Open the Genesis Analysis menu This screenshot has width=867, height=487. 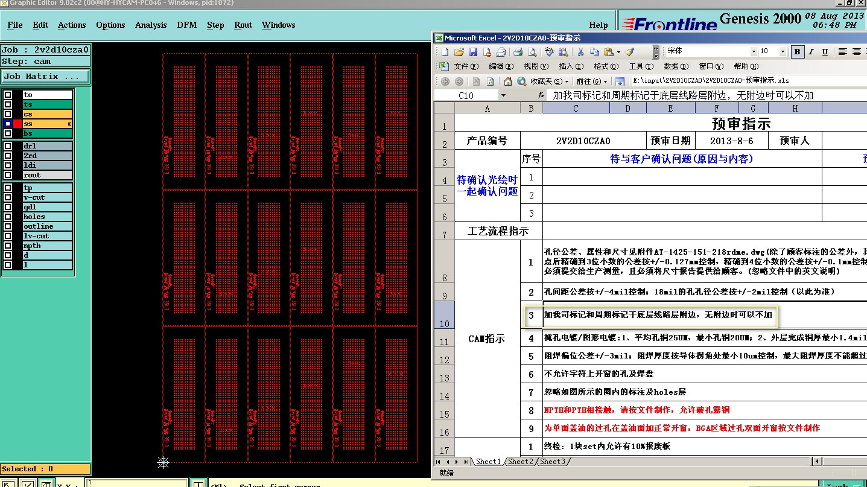click(x=151, y=25)
